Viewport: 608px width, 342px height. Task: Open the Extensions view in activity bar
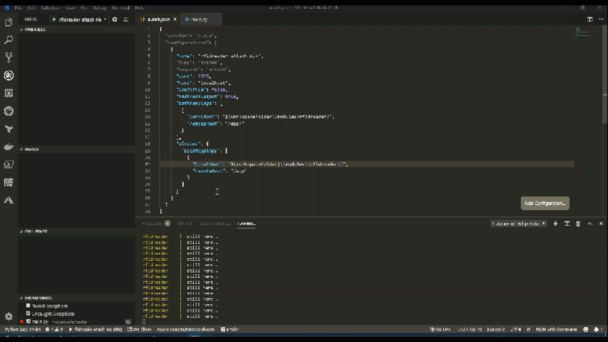pos(9,93)
